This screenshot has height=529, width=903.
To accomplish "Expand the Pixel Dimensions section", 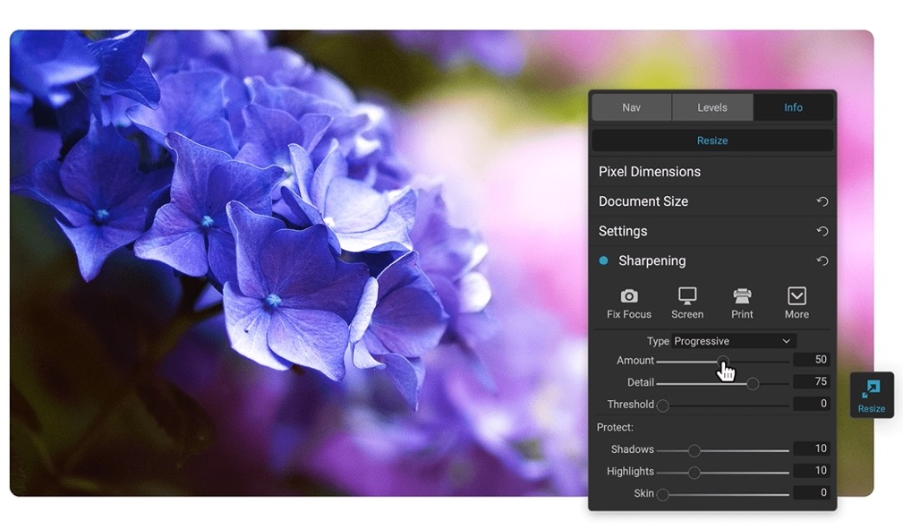I will click(x=649, y=171).
